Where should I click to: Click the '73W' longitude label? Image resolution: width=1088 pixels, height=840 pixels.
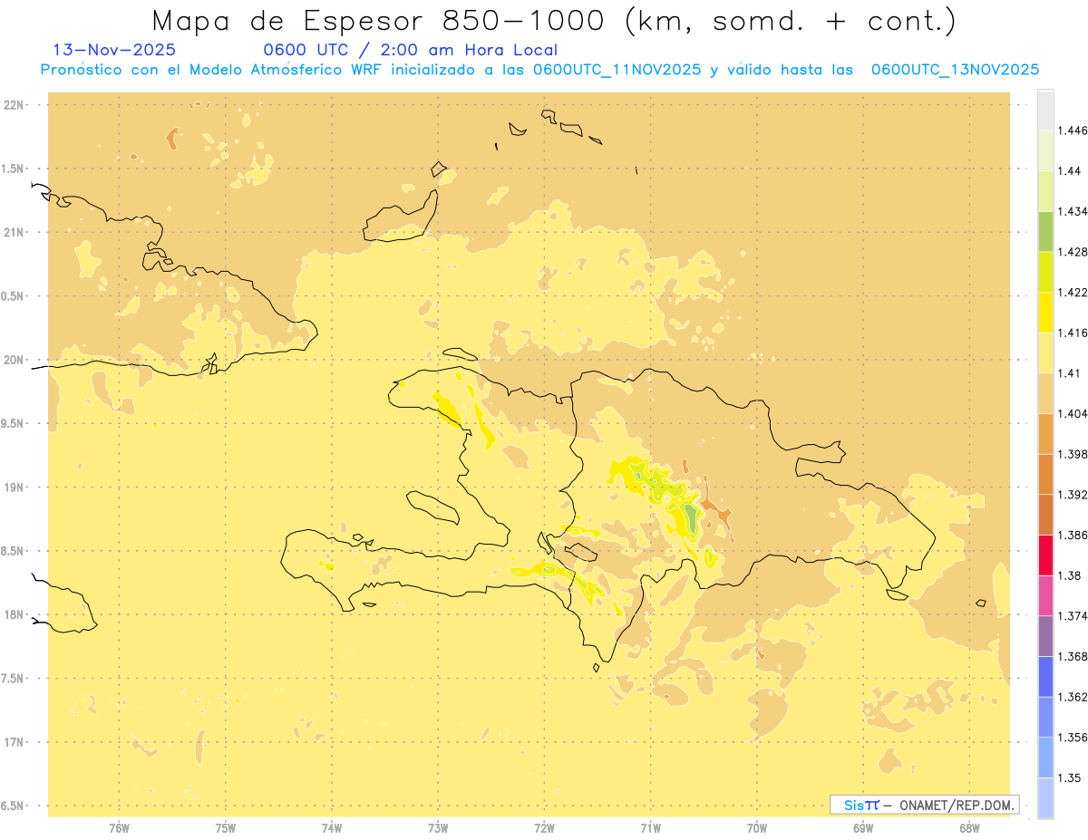click(x=438, y=828)
